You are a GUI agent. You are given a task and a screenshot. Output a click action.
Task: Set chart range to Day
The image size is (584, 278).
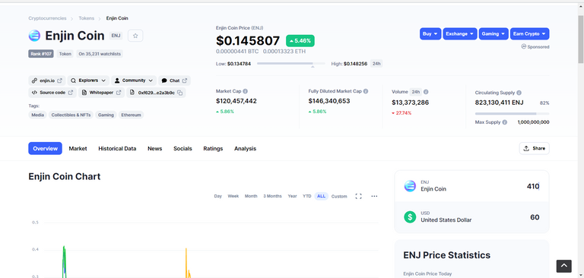[218, 196]
